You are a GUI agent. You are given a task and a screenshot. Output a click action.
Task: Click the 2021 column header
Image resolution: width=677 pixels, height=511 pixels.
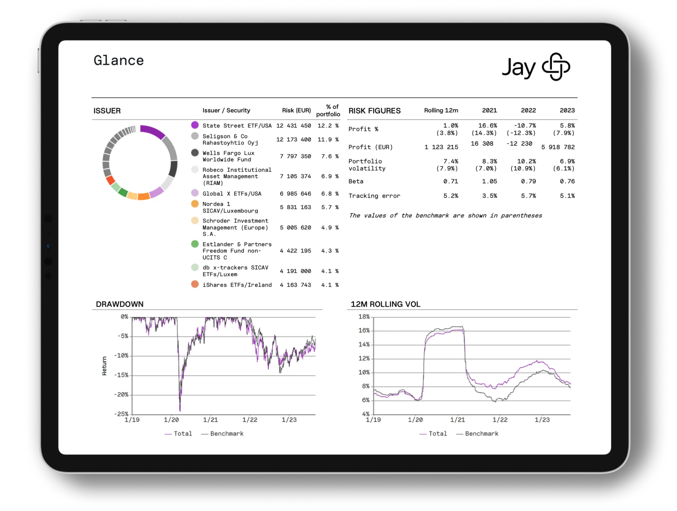[489, 110]
